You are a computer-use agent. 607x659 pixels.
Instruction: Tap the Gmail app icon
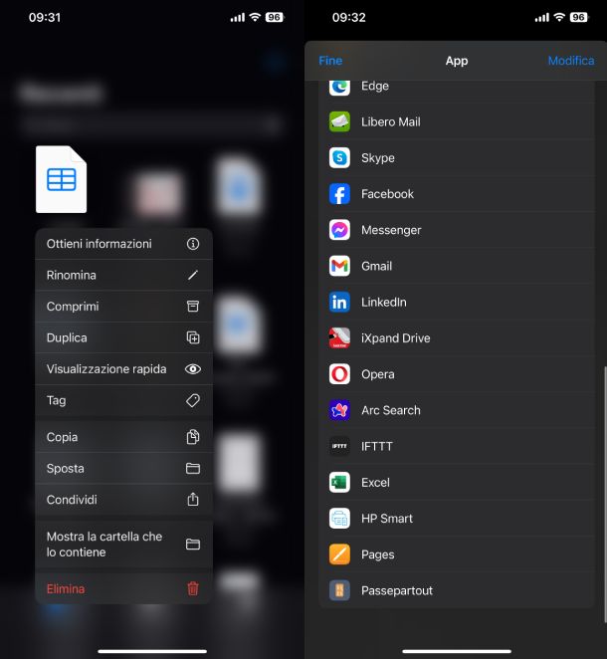tap(339, 266)
